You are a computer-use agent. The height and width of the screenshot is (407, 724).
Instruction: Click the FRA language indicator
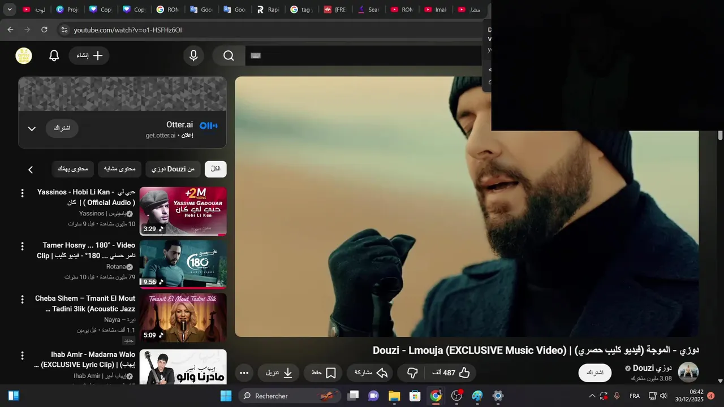click(x=635, y=396)
